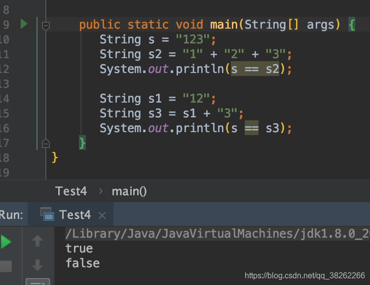Click the string literal "12" on line 14
370x285 pixels.
click(x=196, y=99)
